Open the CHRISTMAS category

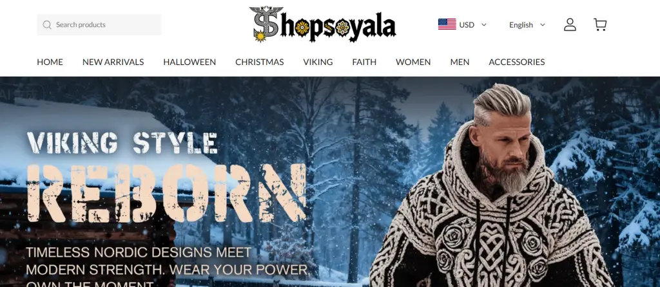tap(259, 62)
